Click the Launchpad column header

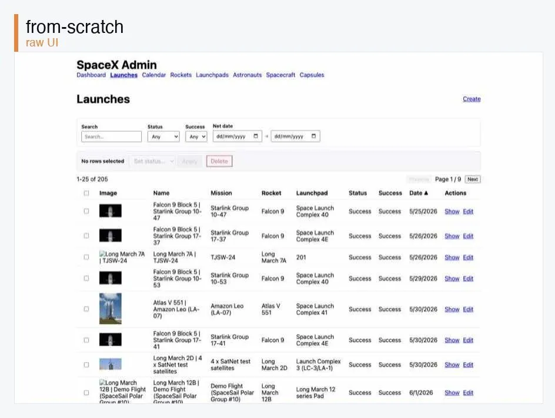pyautogui.click(x=312, y=193)
